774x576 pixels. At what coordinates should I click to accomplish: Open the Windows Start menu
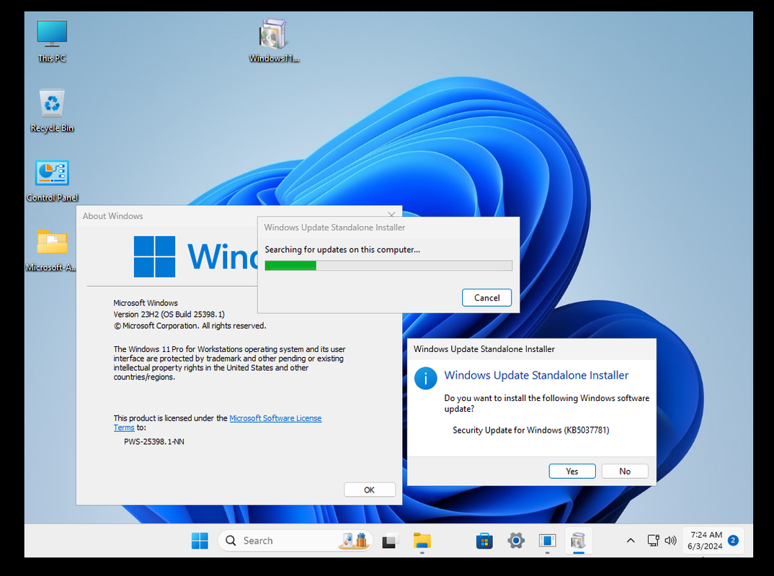point(200,541)
